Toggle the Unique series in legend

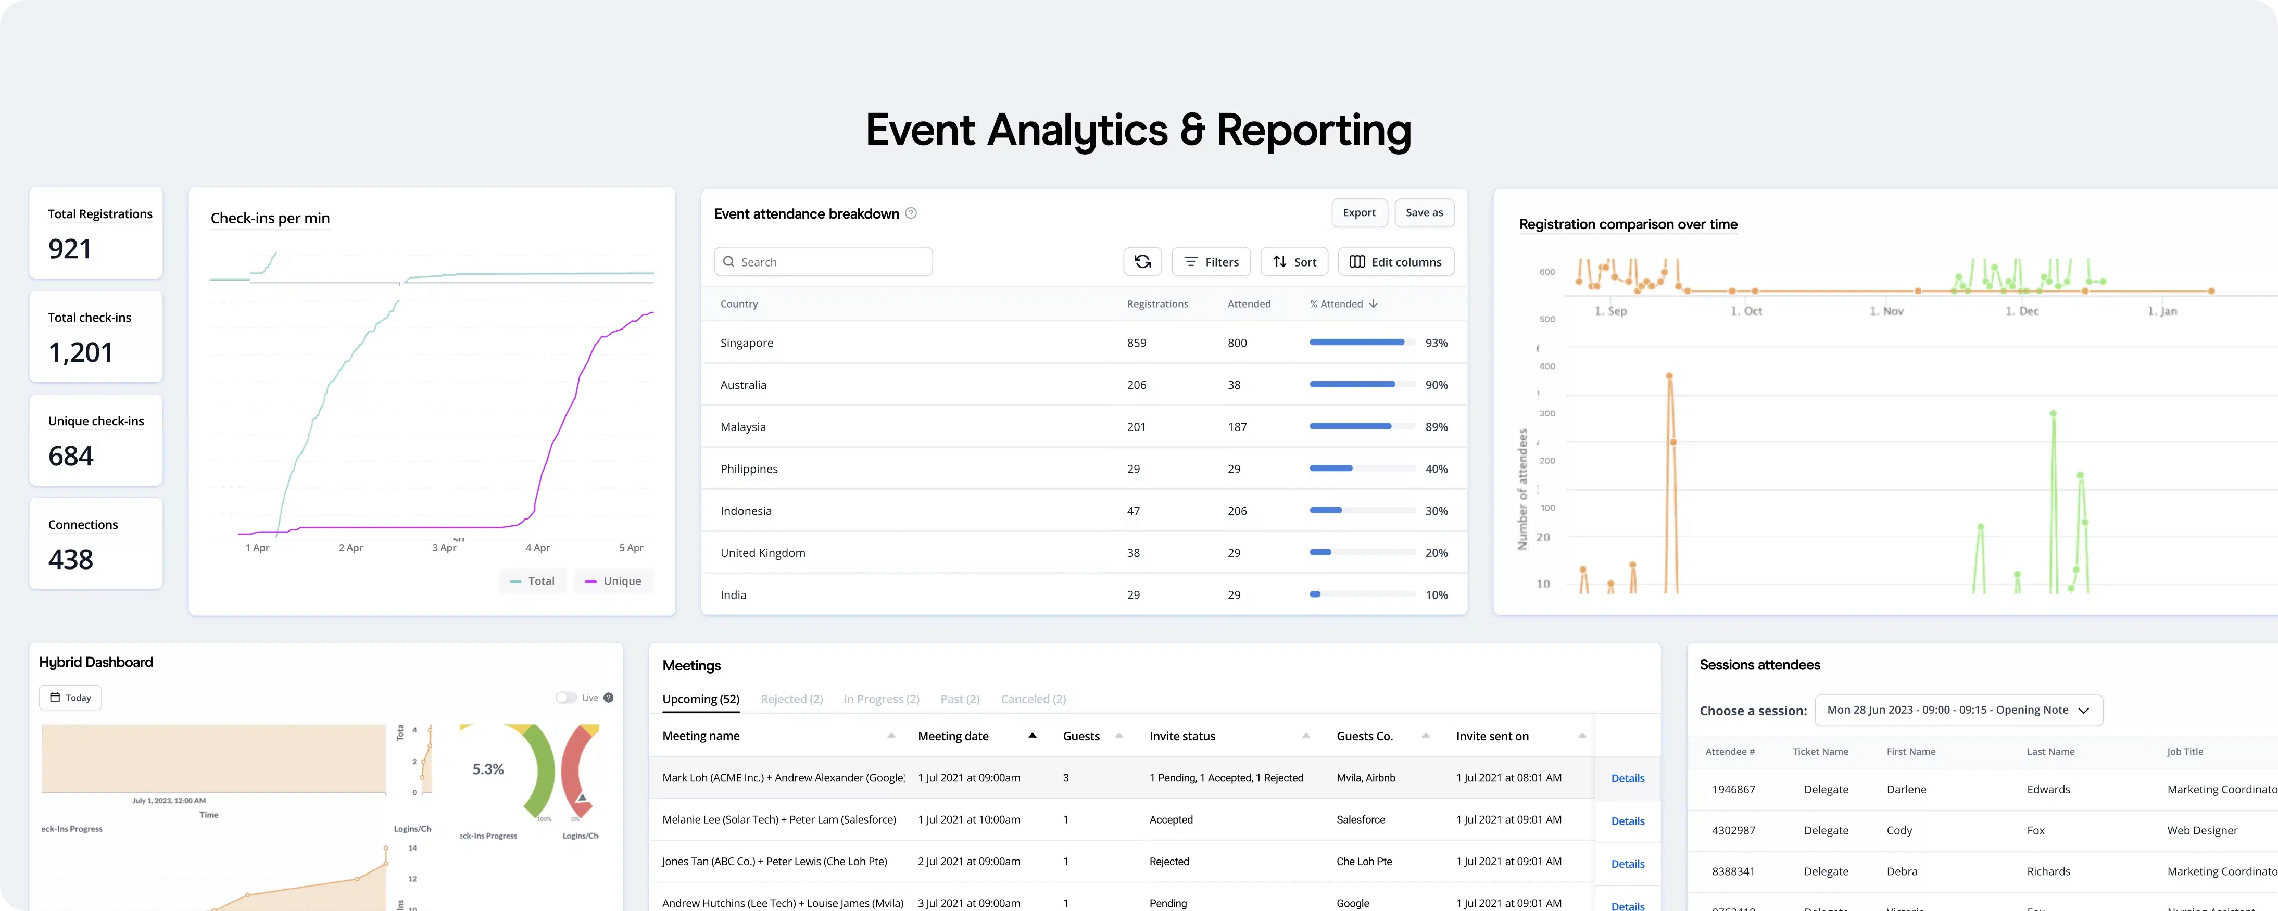pyautogui.click(x=614, y=581)
